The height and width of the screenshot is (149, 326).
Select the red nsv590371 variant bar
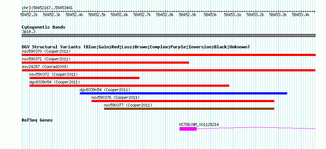point(105,63)
